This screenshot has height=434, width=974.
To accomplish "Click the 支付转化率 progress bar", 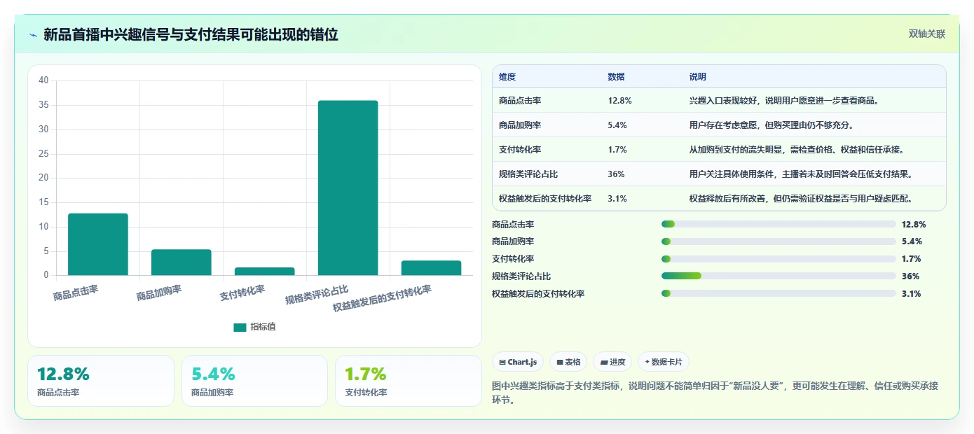I will coord(778,259).
